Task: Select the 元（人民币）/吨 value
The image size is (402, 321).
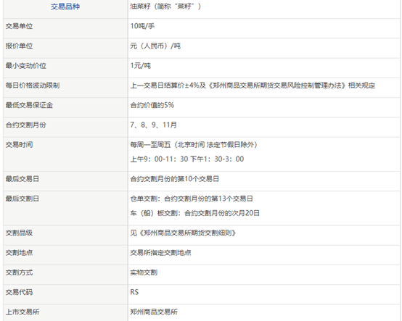Action: (x=155, y=46)
